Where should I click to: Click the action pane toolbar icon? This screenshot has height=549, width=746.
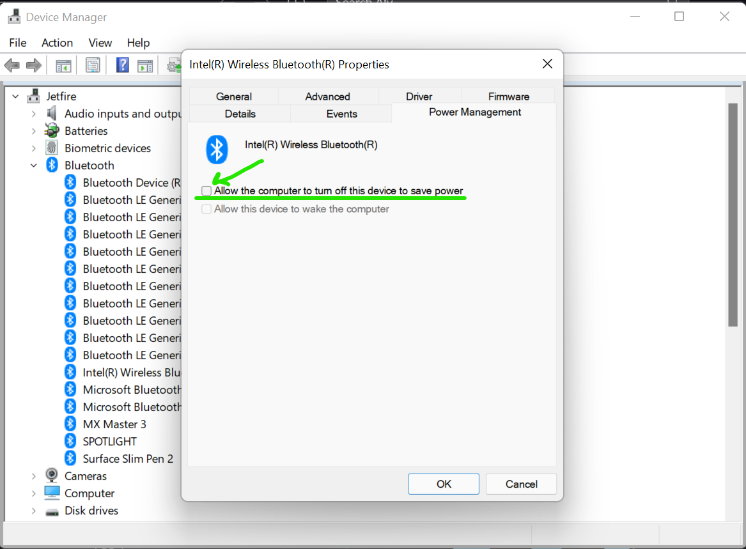pyautogui.click(x=145, y=65)
